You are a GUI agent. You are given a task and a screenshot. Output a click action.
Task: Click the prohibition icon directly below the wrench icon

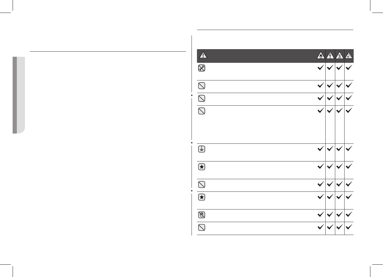click(x=202, y=86)
